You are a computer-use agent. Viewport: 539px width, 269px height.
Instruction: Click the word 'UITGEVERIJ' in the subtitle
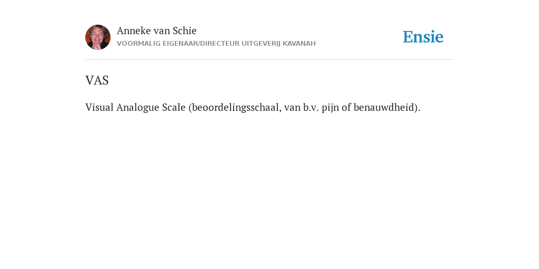tap(261, 44)
